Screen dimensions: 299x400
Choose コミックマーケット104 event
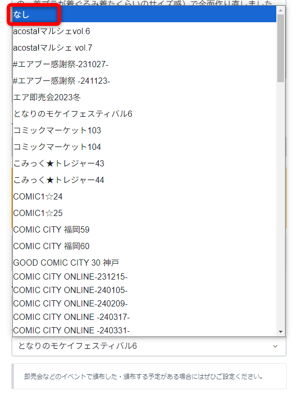(145, 147)
